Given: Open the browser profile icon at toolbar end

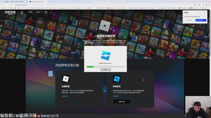Looking at the screenshot, I should click(x=209, y=5).
